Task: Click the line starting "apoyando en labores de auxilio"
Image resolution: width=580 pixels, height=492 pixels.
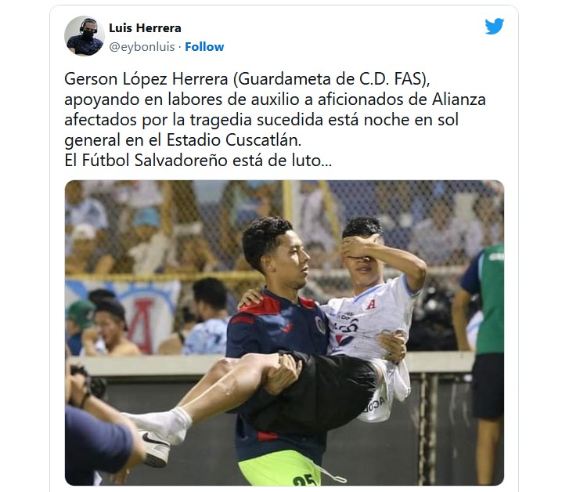Action: tap(275, 99)
